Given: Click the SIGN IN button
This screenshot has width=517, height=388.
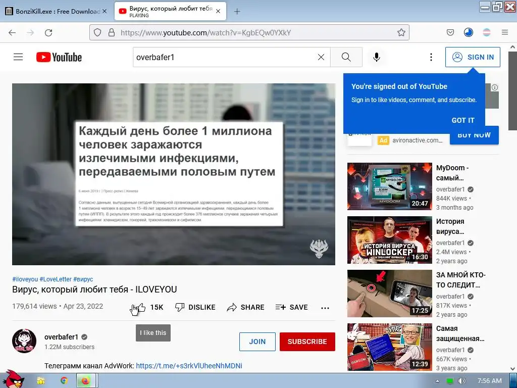Looking at the screenshot, I should [473, 57].
